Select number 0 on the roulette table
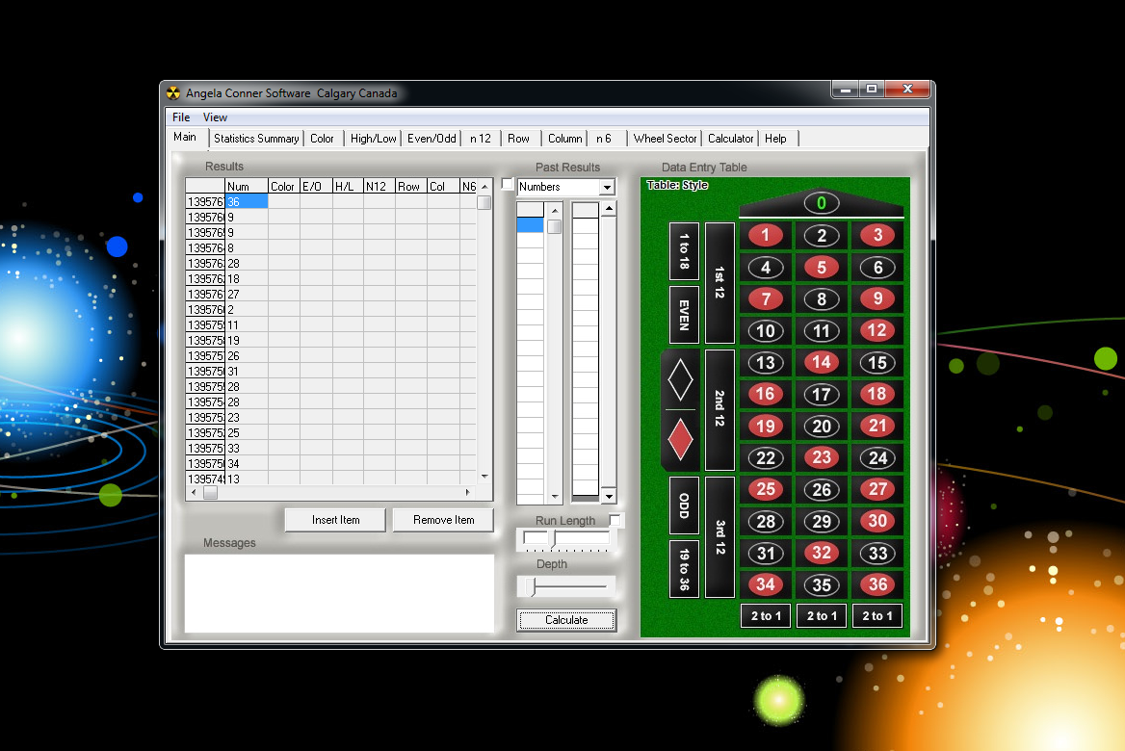 click(821, 203)
